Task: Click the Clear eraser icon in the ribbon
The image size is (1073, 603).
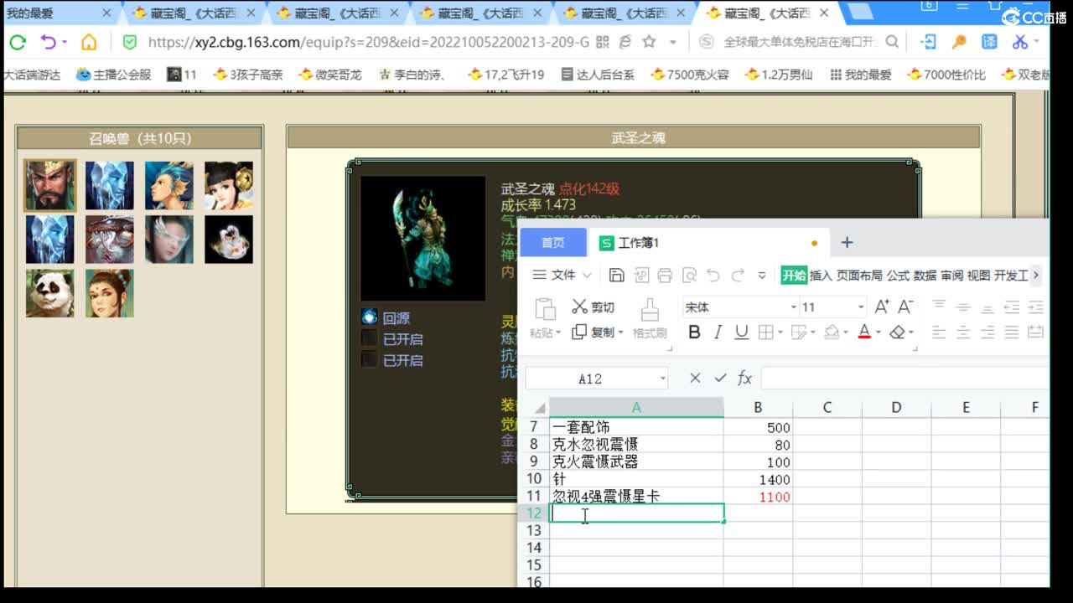Action: (898, 332)
